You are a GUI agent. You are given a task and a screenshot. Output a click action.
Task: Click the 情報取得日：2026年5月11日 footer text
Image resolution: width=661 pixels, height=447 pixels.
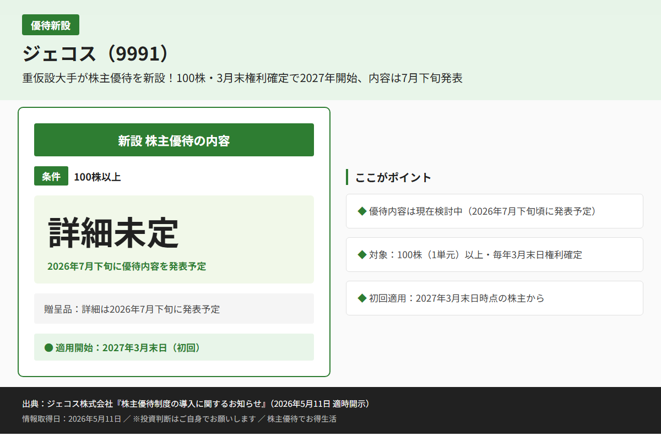pyautogui.click(x=179, y=419)
